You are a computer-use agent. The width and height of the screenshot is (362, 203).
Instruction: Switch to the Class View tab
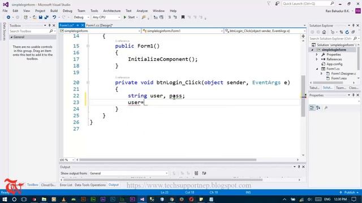(x=353, y=88)
